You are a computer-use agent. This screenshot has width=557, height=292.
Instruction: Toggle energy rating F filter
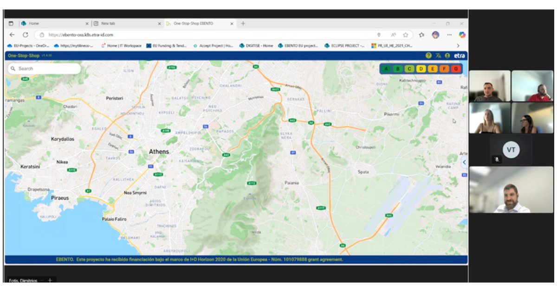click(x=444, y=69)
